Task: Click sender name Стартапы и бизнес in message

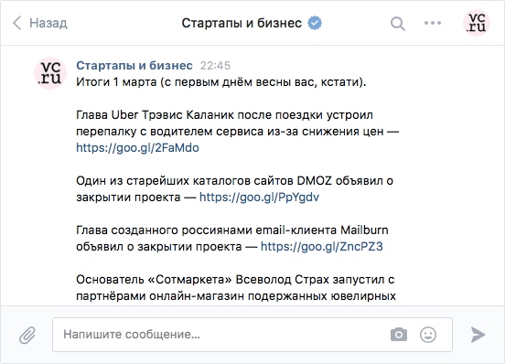Action: (134, 65)
